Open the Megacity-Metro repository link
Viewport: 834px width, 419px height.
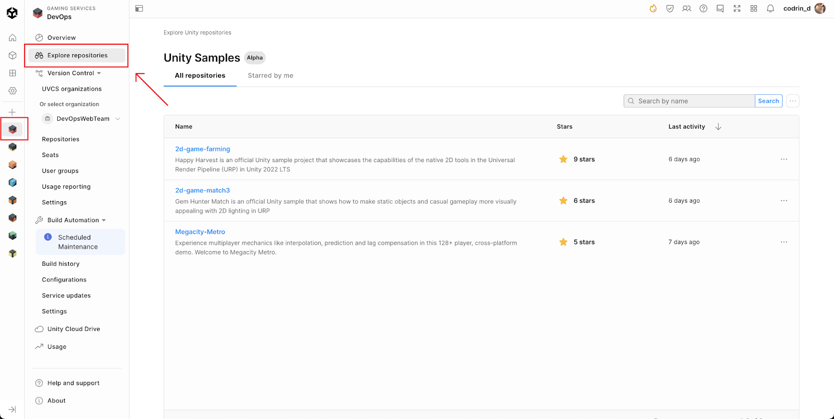[200, 232]
